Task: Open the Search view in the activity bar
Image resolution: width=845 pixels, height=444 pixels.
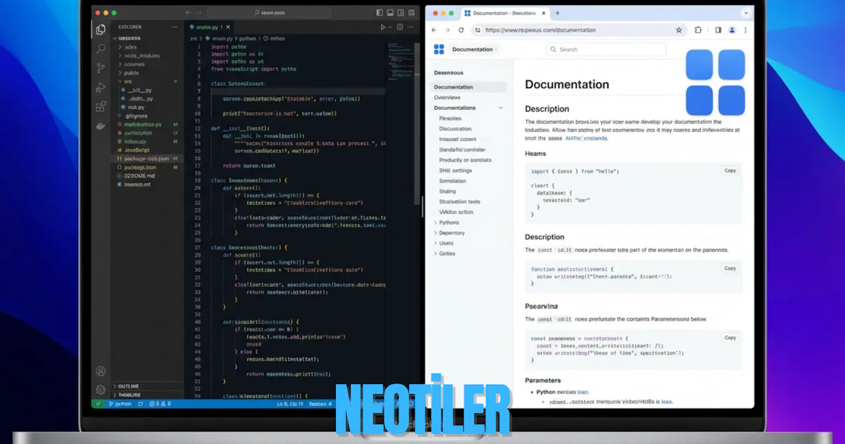Action: click(x=101, y=49)
